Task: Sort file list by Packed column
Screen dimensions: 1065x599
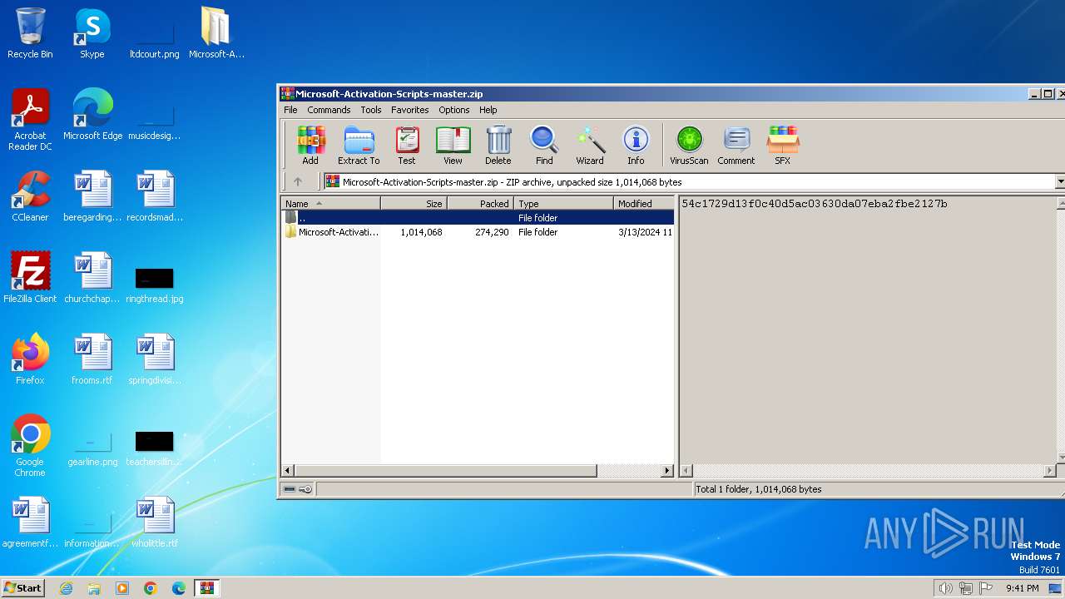Action: (x=480, y=203)
